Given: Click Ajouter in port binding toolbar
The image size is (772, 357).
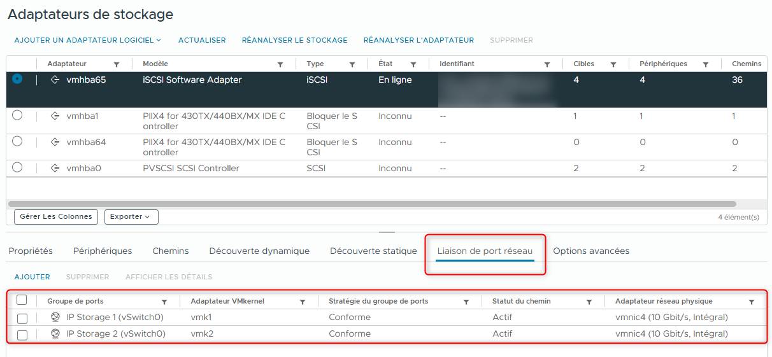Looking at the screenshot, I should [x=32, y=277].
